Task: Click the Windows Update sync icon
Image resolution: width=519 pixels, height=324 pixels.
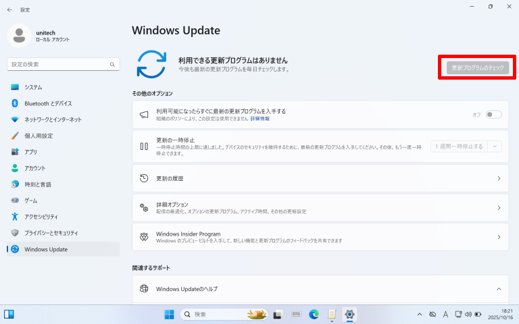Action: pos(151,64)
